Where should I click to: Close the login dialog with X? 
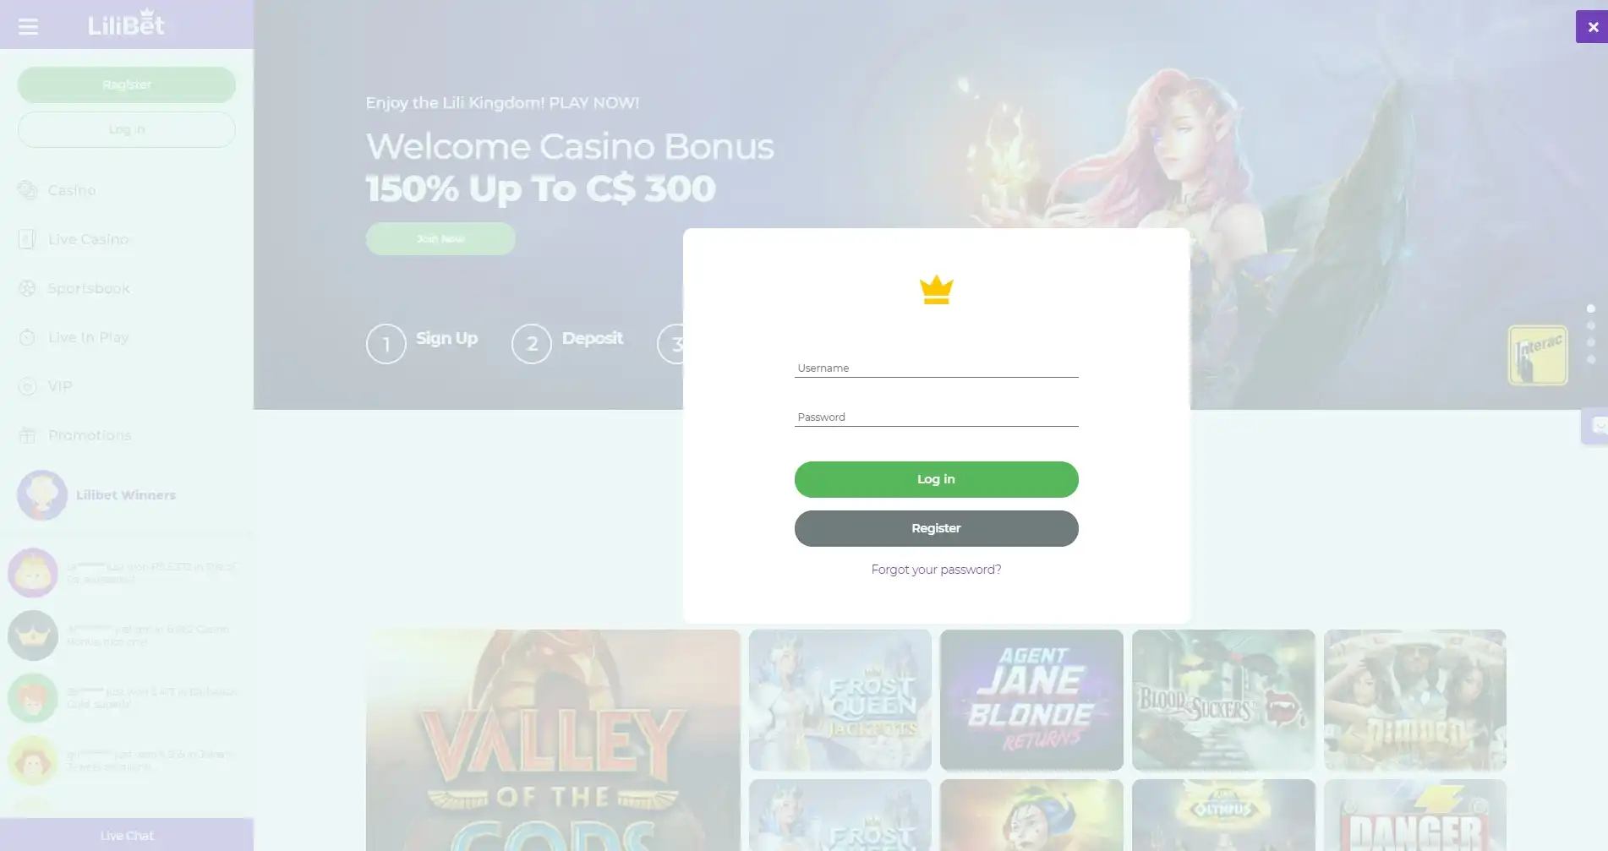(x=1592, y=26)
